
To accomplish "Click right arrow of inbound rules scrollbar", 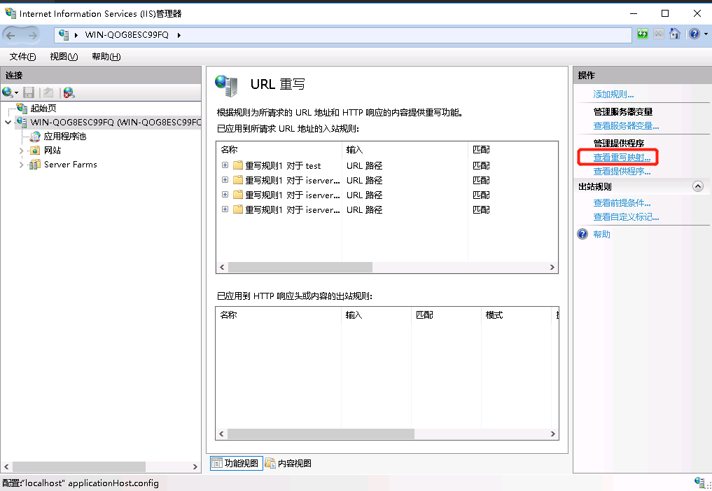I will [x=552, y=267].
